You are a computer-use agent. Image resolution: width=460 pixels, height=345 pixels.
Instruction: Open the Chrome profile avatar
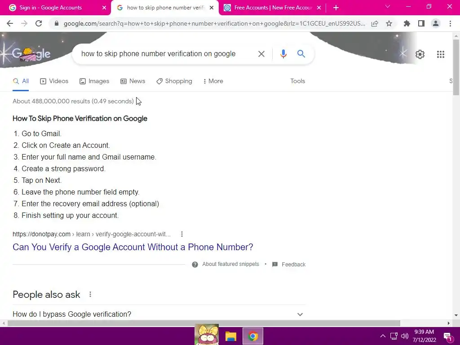click(x=436, y=23)
